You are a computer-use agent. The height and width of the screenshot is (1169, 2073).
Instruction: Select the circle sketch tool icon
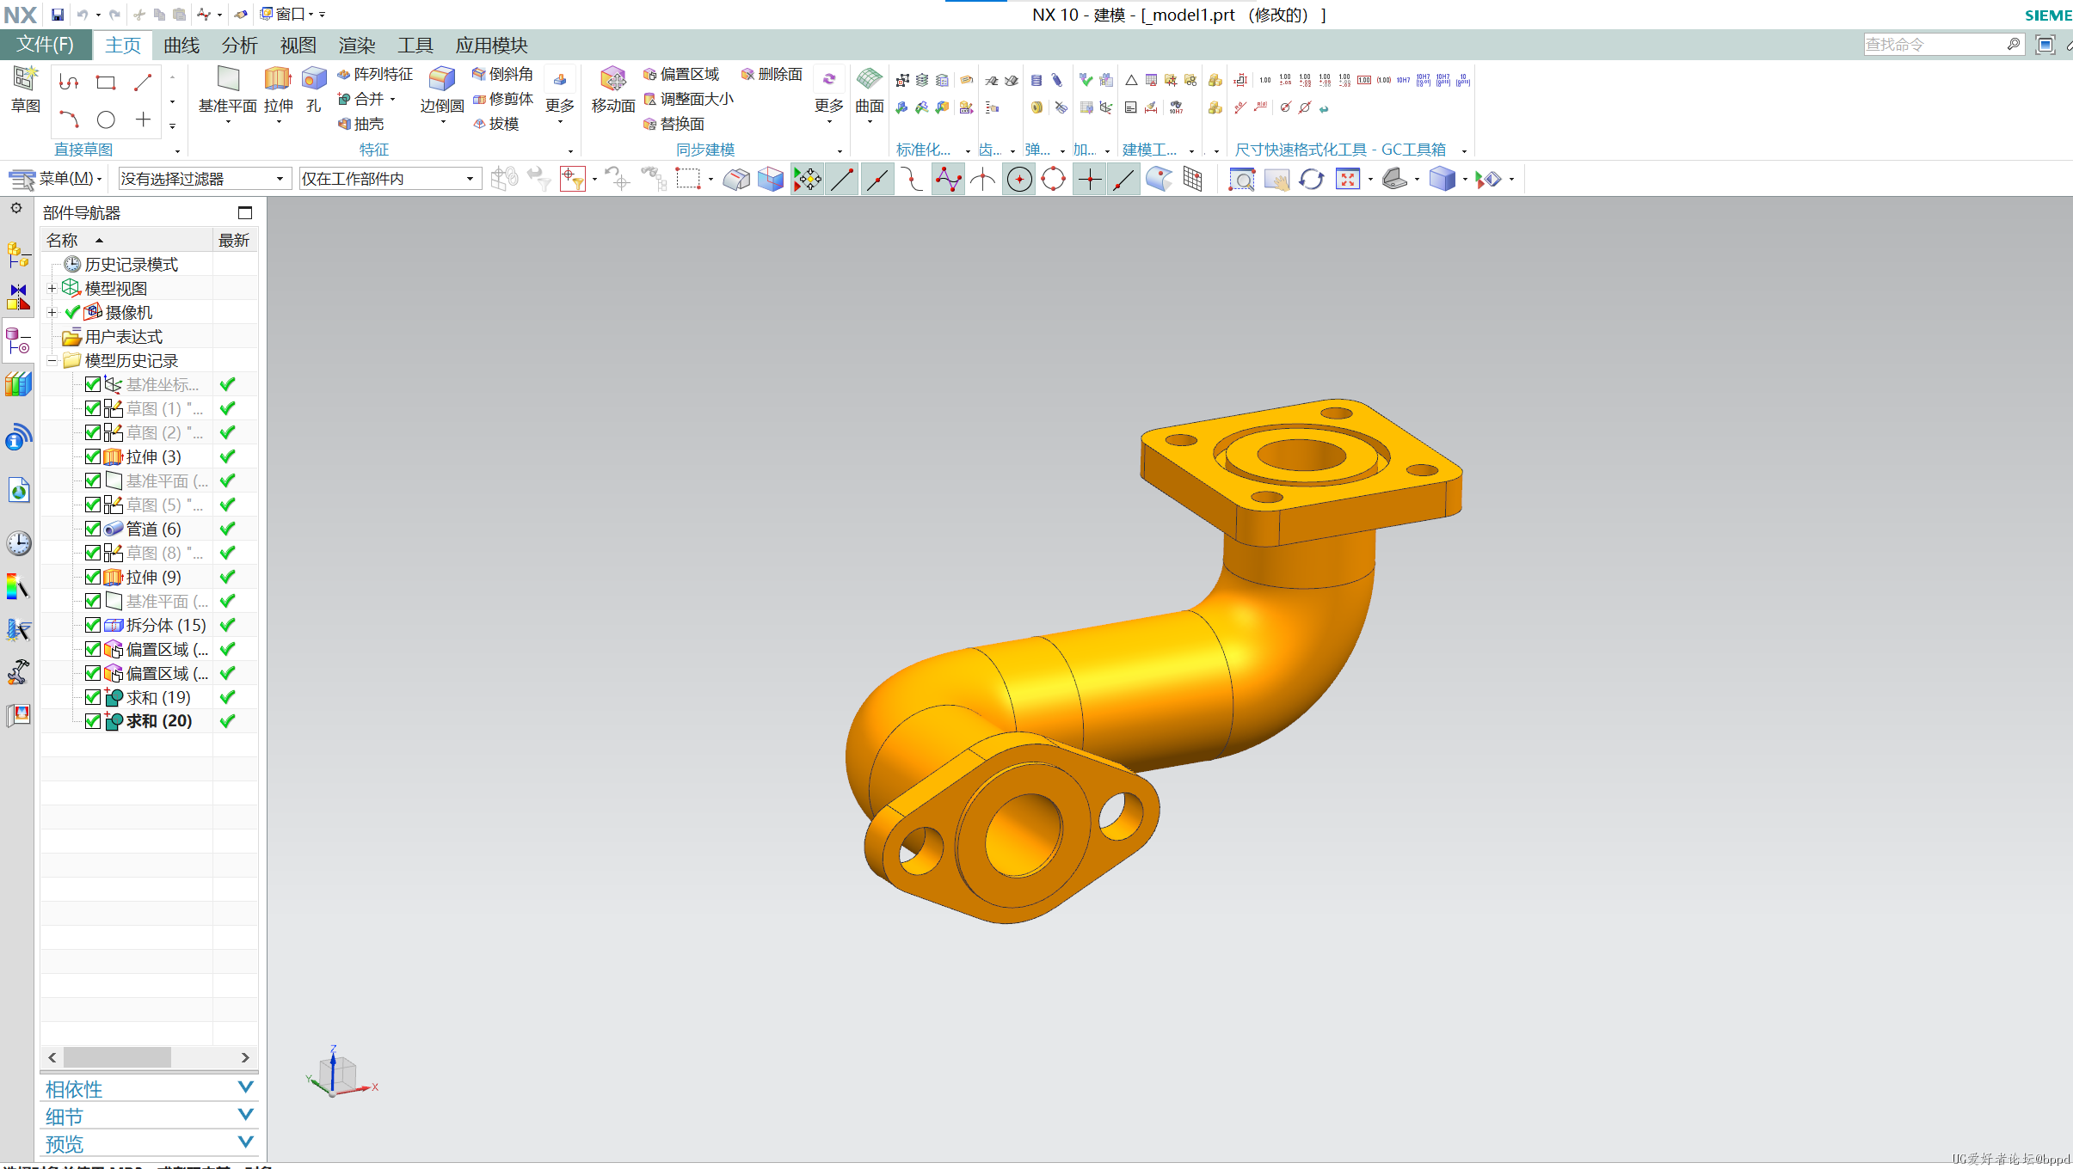106,119
